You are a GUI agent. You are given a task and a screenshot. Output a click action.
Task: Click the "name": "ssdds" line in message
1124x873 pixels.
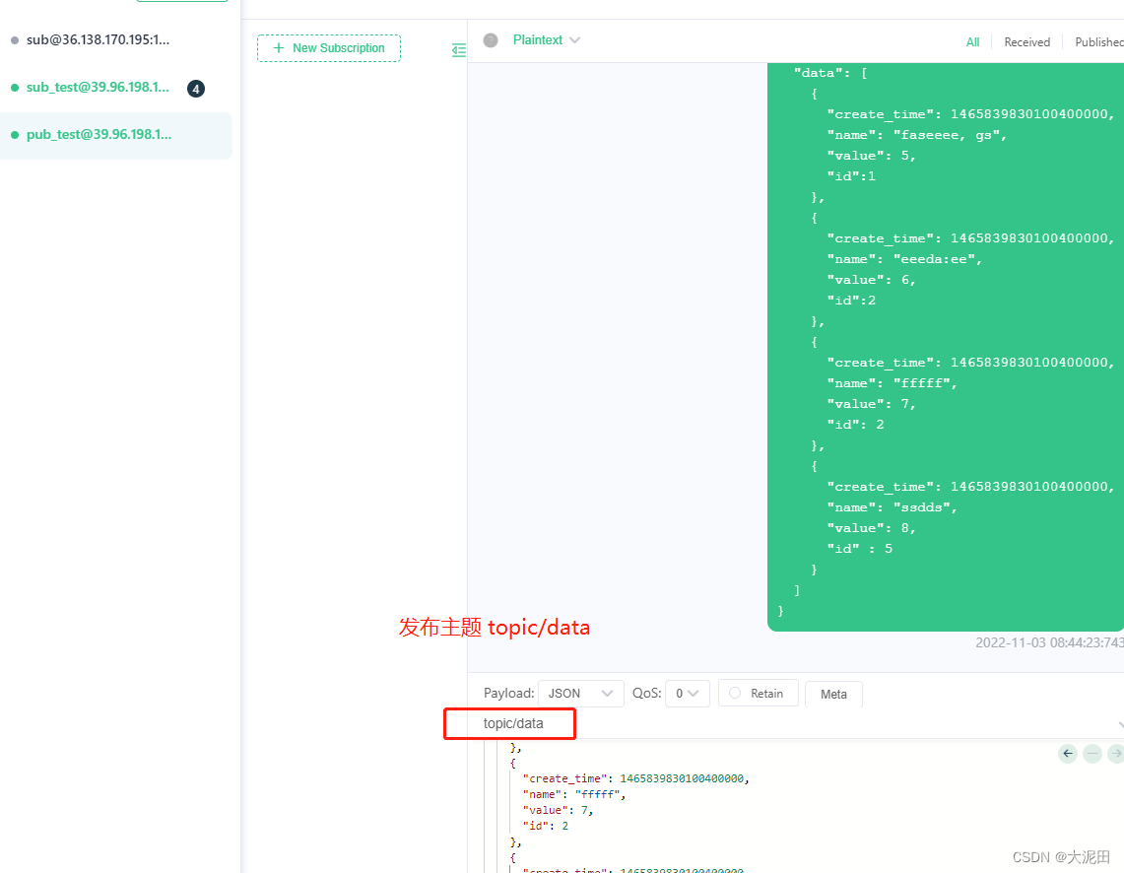point(892,506)
